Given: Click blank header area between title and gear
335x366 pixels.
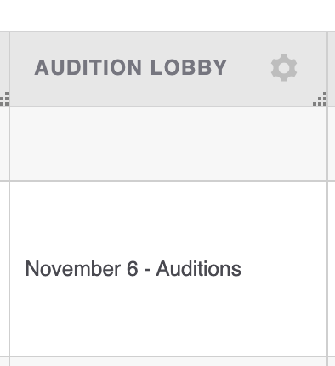Looking at the screenshot, I should pyautogui.click(x=249, y=68).
